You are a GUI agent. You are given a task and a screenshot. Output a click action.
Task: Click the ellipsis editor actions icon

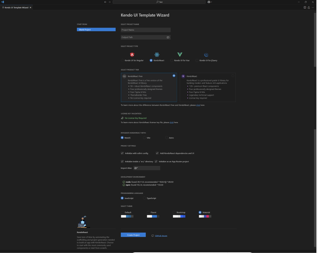tap(313, 7)
